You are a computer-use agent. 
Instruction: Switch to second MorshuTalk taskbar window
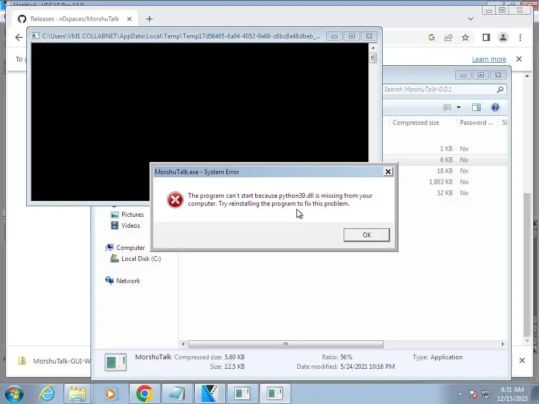[275, 393]
